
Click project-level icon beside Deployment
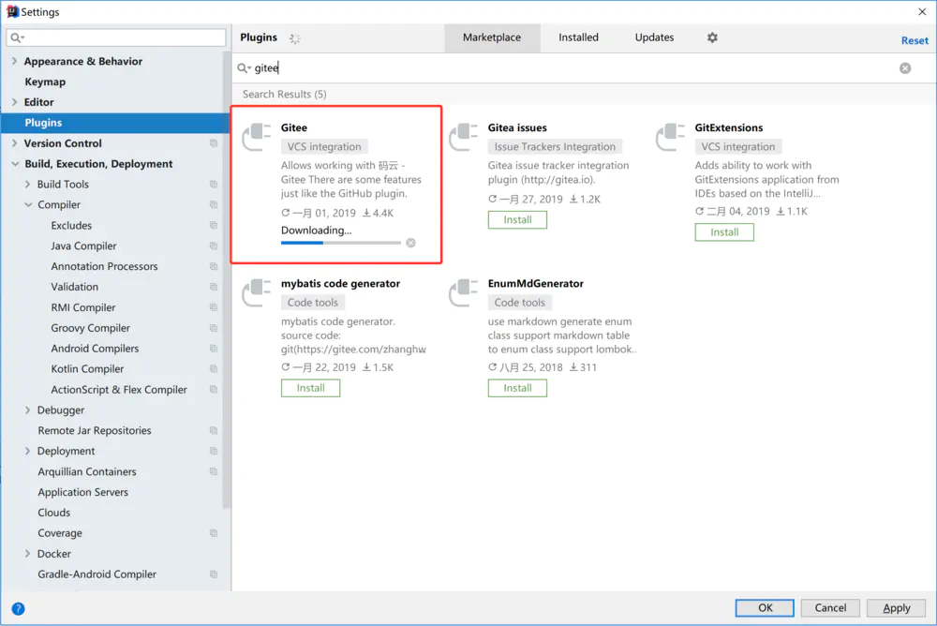pos(214,451)
